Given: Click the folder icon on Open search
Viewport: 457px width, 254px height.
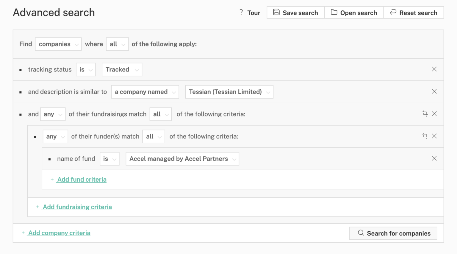Looking at the screenshot, I should (334, 13).
